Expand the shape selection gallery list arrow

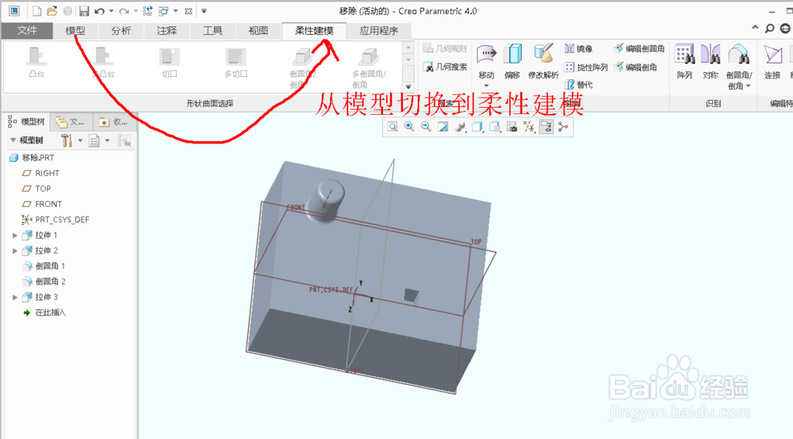point(408,87)
